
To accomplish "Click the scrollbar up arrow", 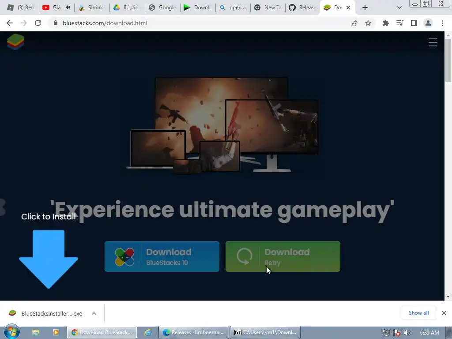I will click(x=448, y=35).
